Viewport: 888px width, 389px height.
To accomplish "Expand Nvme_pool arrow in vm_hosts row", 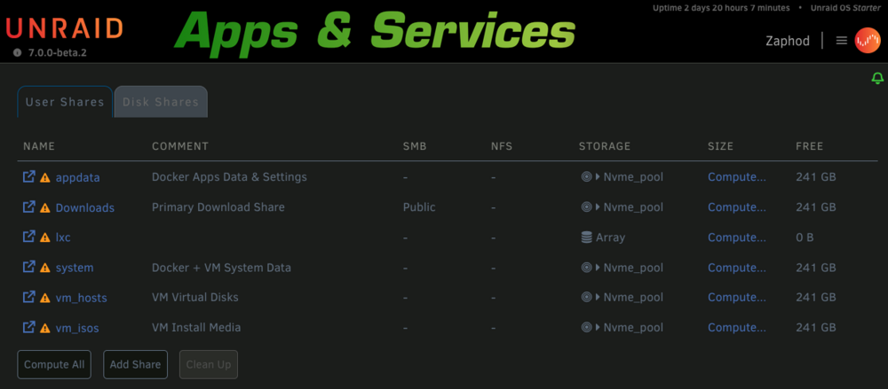I will (x=598, y=297).
